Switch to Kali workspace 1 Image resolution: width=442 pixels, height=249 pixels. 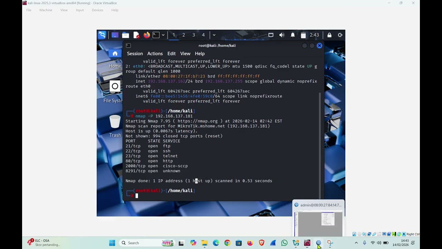coord(174,35)
